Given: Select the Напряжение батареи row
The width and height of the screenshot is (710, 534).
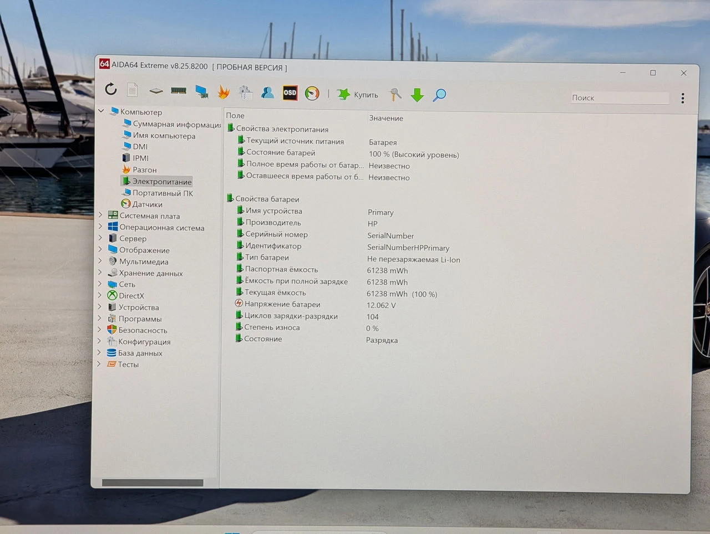Looking at the screenshot, I should [x=316, y=304].
